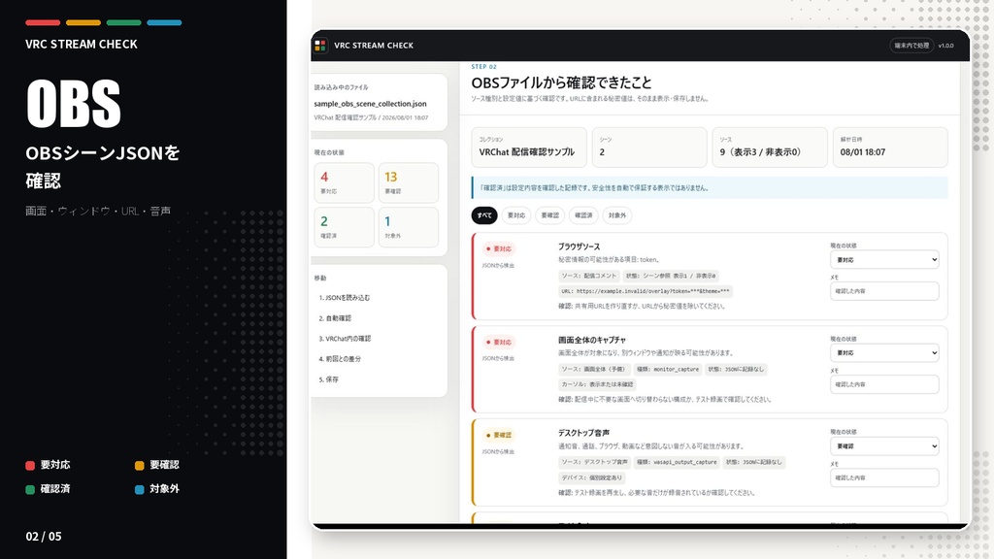
Task: Click the ブラウザソース item title
Action: (x=579, y=247)
